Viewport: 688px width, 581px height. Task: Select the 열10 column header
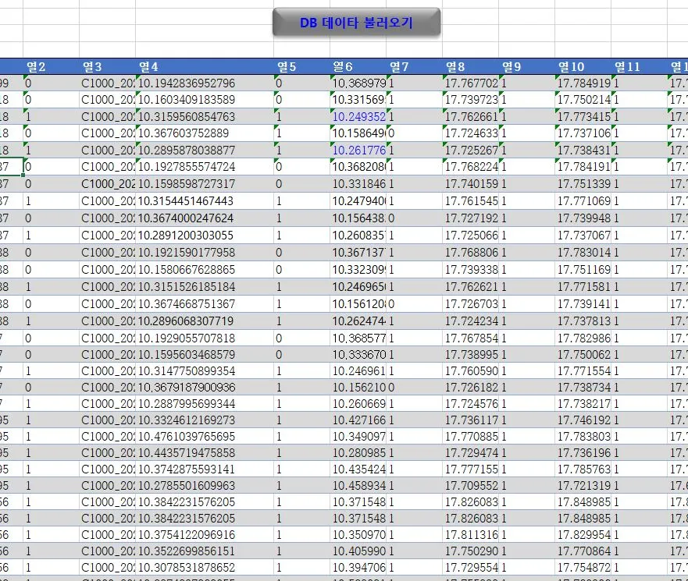click(583, 66)
